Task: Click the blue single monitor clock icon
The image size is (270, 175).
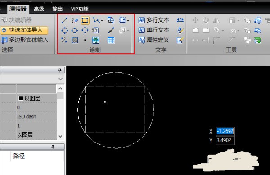Action: coord(258,31)
